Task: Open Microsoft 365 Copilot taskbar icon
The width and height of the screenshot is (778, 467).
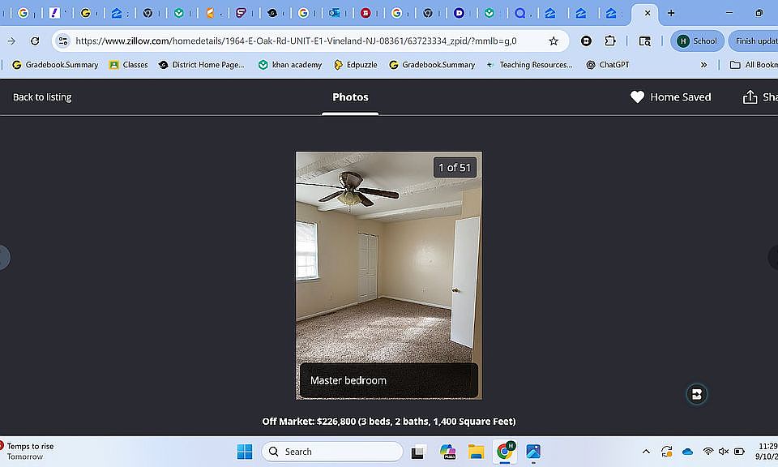Action: 447,452
